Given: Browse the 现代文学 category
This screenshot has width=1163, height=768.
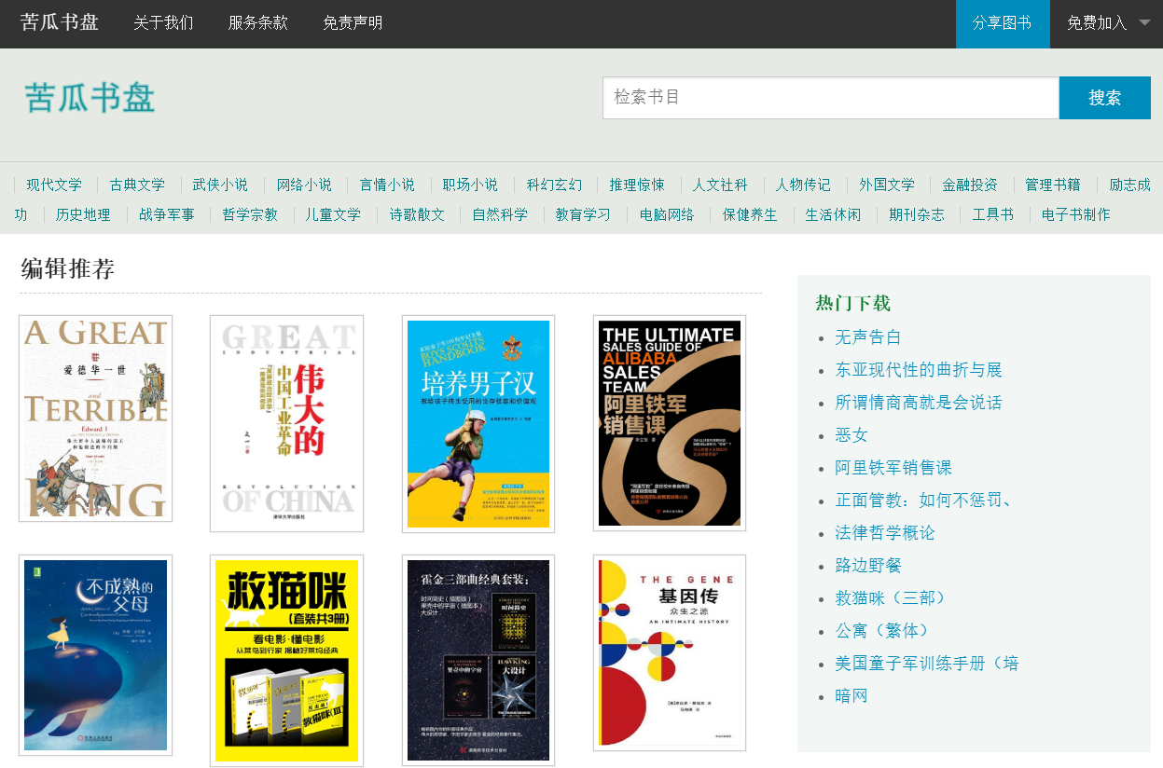Looking at the screenshot, I should (54, 185).
